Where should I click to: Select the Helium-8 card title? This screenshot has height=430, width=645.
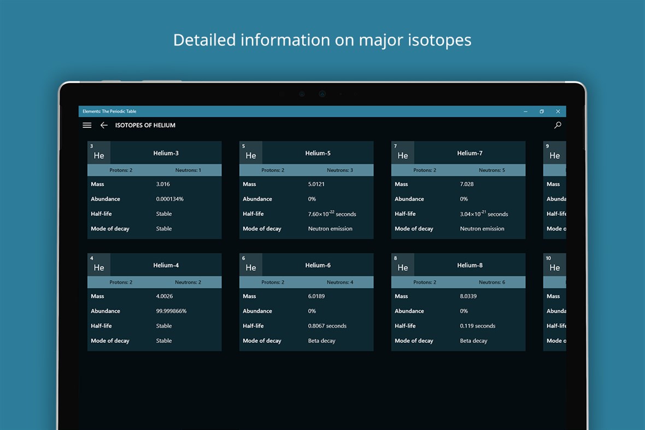pos(470,265)
